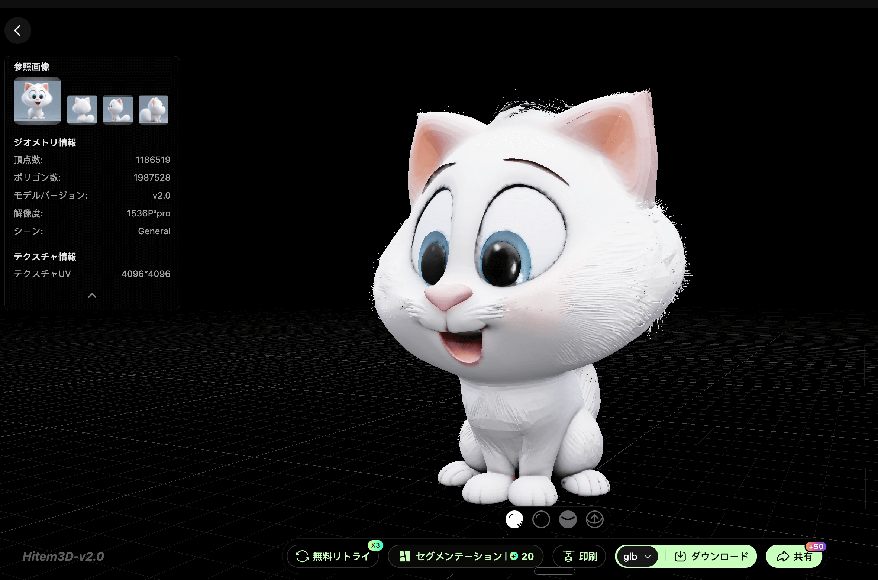
Task: Select the second reference image thumbnail
Action: click(82, 109)
